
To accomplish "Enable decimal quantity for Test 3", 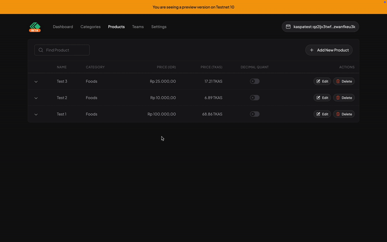I will (254, 81).
